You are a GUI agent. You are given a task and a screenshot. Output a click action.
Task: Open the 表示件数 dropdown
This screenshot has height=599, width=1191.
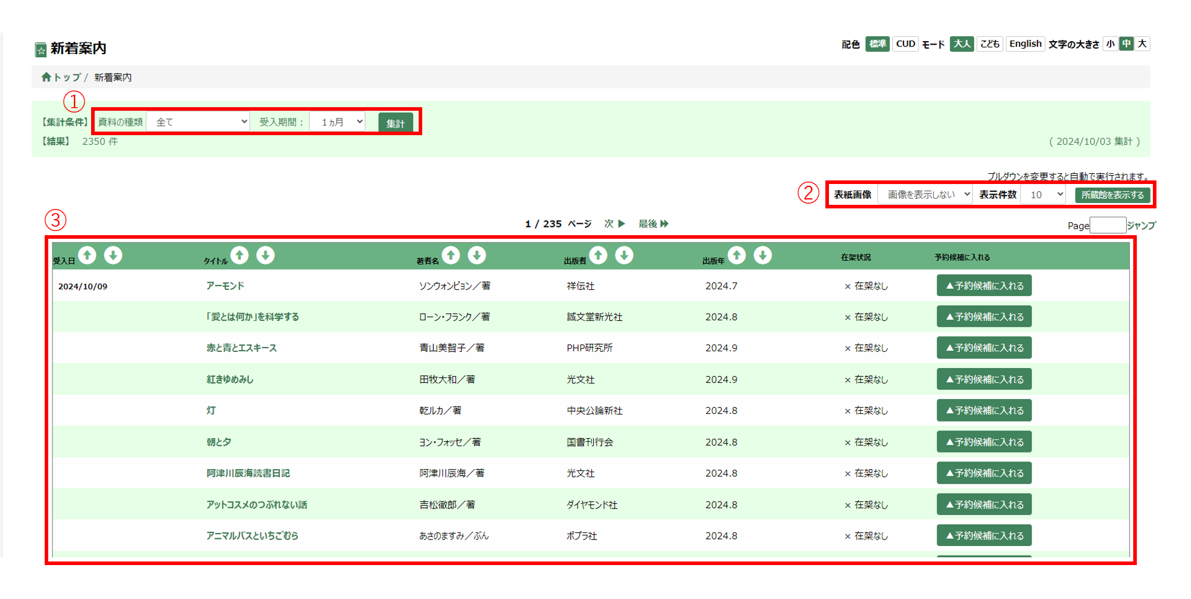(1043, 194)
